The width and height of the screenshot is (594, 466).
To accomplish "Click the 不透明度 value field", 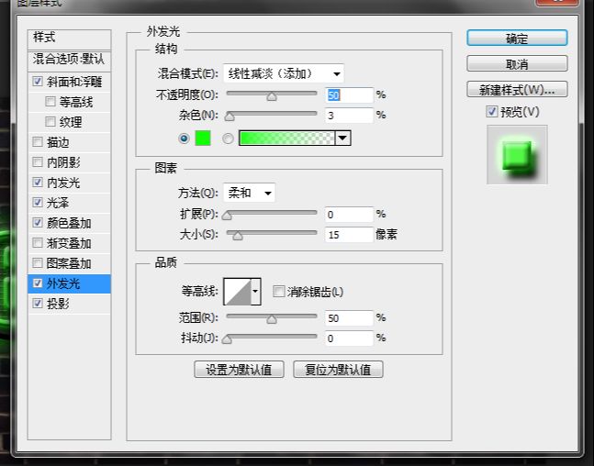I will [x=349, y=95].
